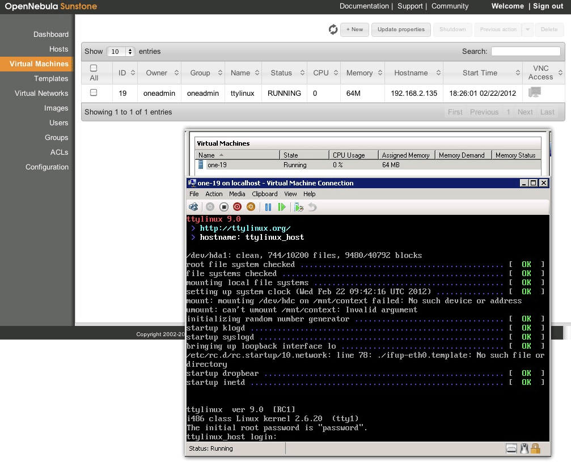The image size is (571, 462).
Task: Open Hosts section in sidebar
Action: [58, 49]
